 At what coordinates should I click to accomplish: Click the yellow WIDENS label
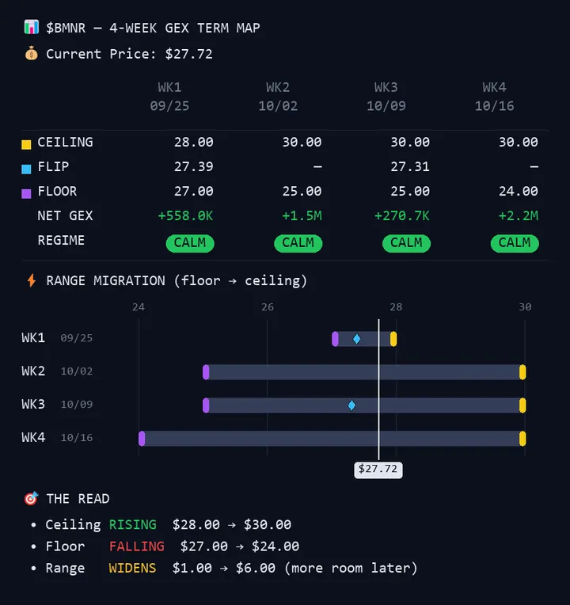pyautogui.click(x=133, y=568)
